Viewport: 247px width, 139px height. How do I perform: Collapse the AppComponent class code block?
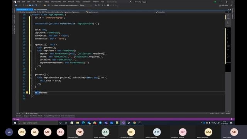click(31, 15)
